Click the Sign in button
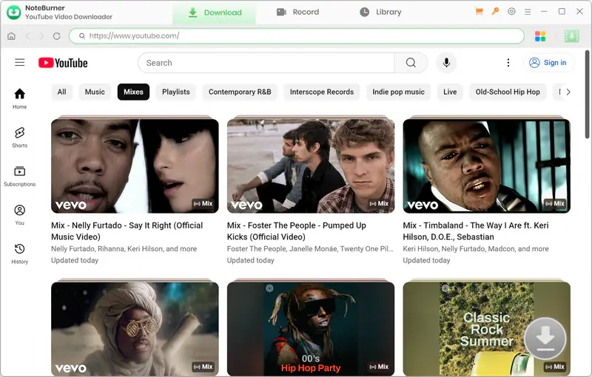 point(548,63)
